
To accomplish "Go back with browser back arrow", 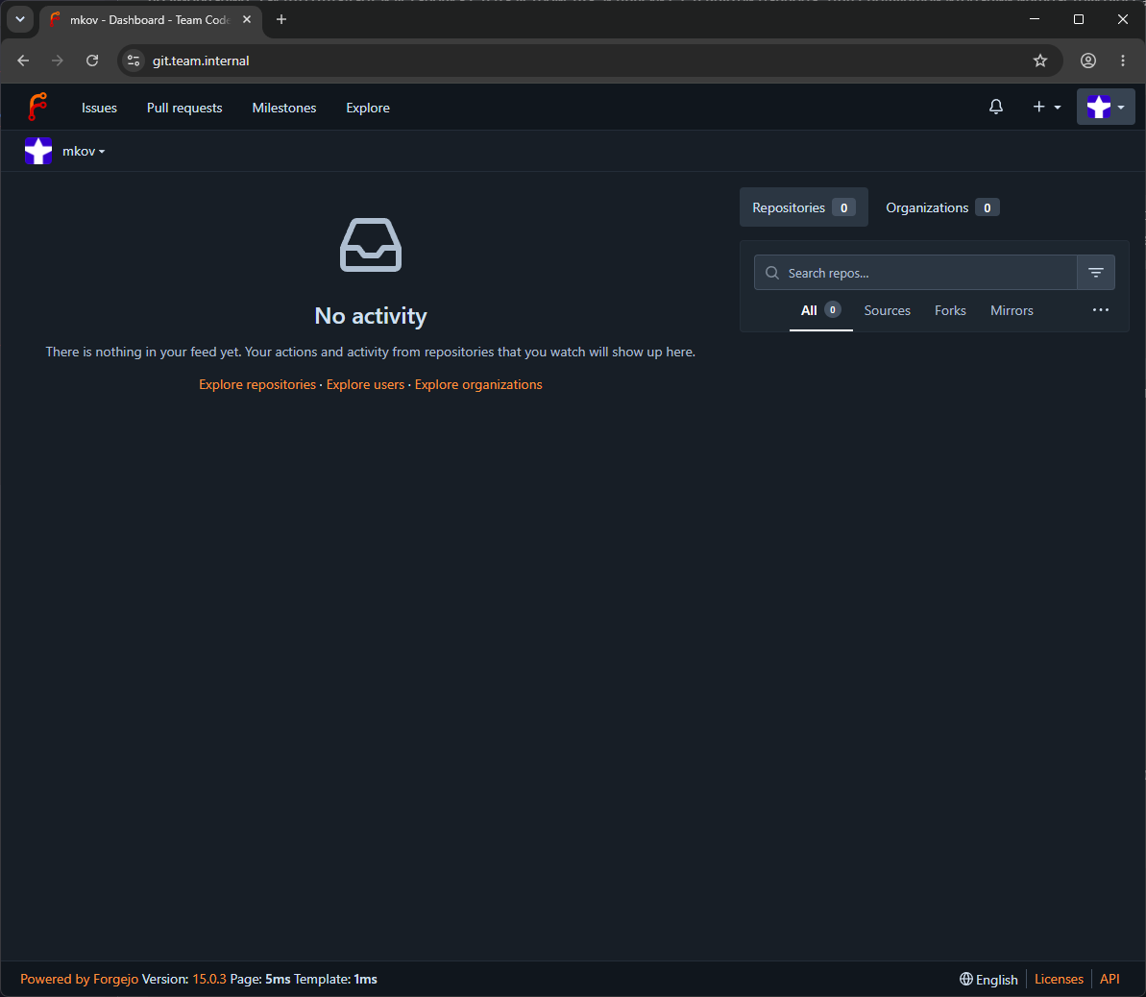I will 23,61.
